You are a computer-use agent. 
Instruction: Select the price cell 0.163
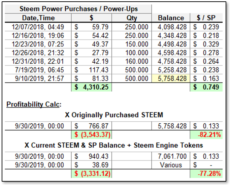pos(206,79)
